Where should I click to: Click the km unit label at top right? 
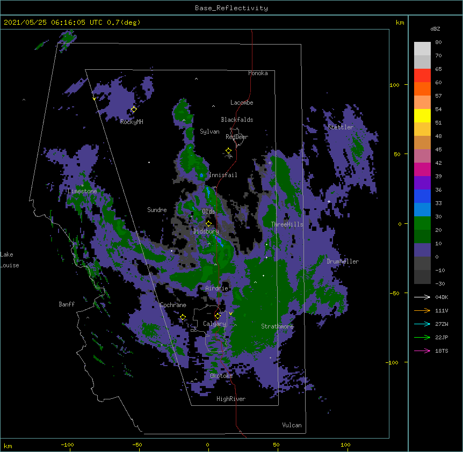click(x=400, y=23)
